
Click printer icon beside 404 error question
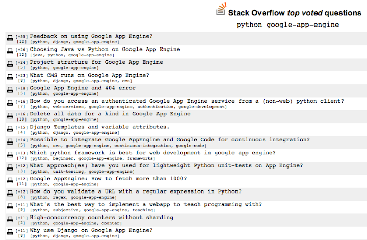[x=10, y=90]
